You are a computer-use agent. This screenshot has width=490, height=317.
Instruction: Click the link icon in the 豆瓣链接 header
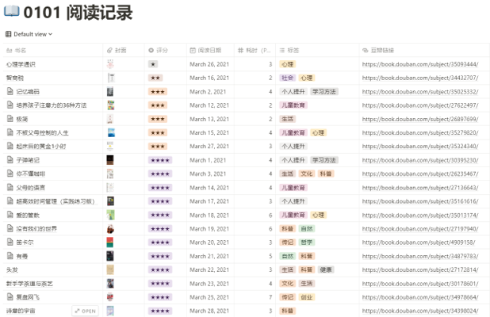click(366, 50)
